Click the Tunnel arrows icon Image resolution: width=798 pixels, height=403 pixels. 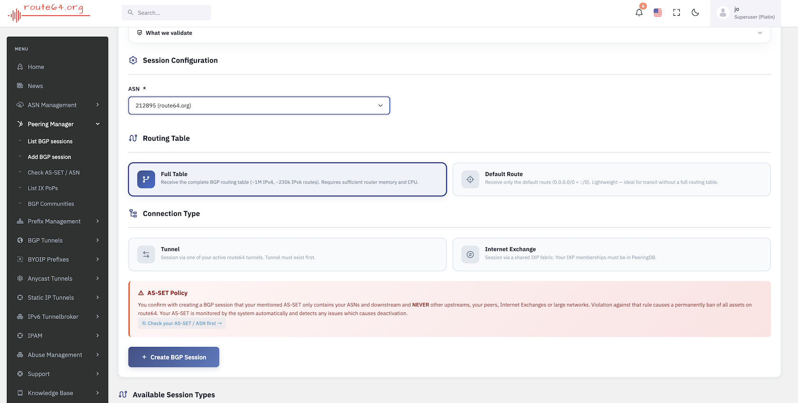coord(146,255)
